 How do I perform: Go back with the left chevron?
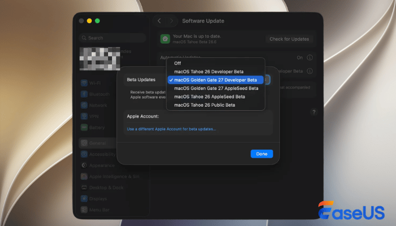coord(159,21)
